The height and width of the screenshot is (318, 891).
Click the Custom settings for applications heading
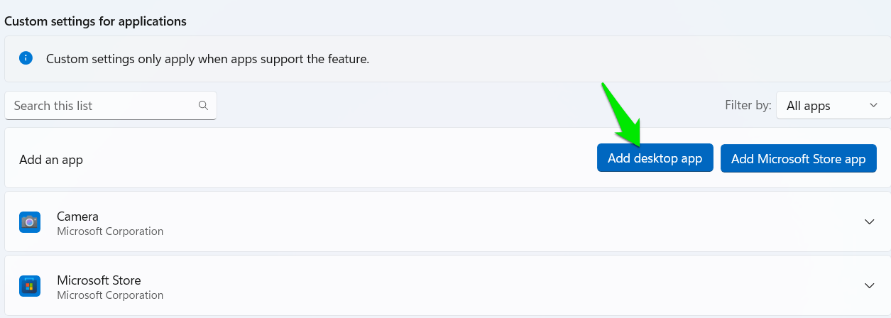pos(95,21)
